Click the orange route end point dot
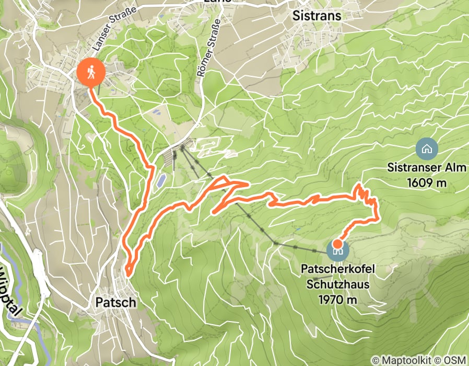 click(x=337, y=244)
